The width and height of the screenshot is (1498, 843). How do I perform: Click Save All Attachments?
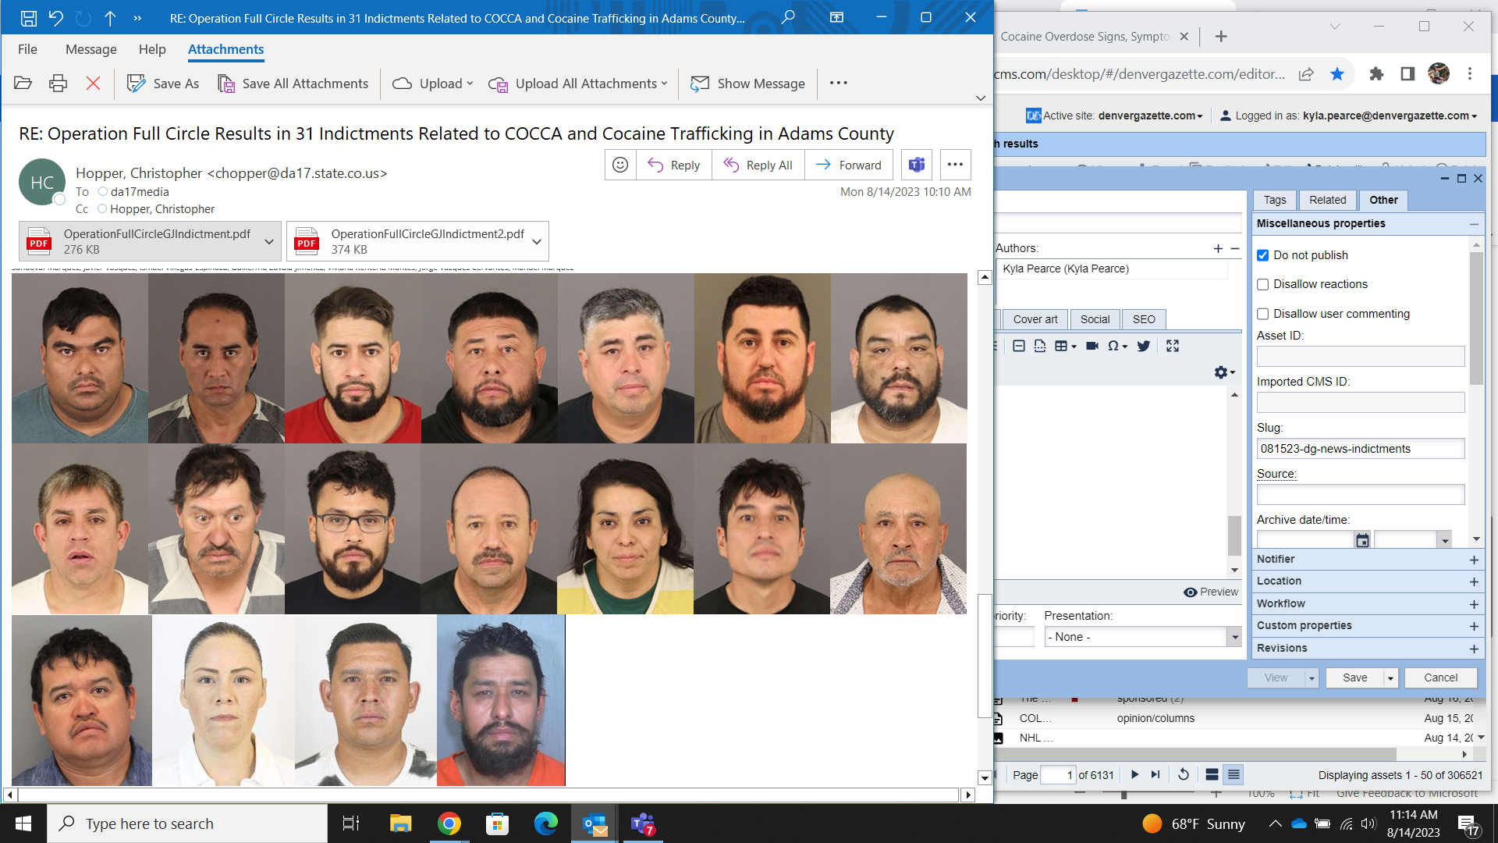[293, 83]
